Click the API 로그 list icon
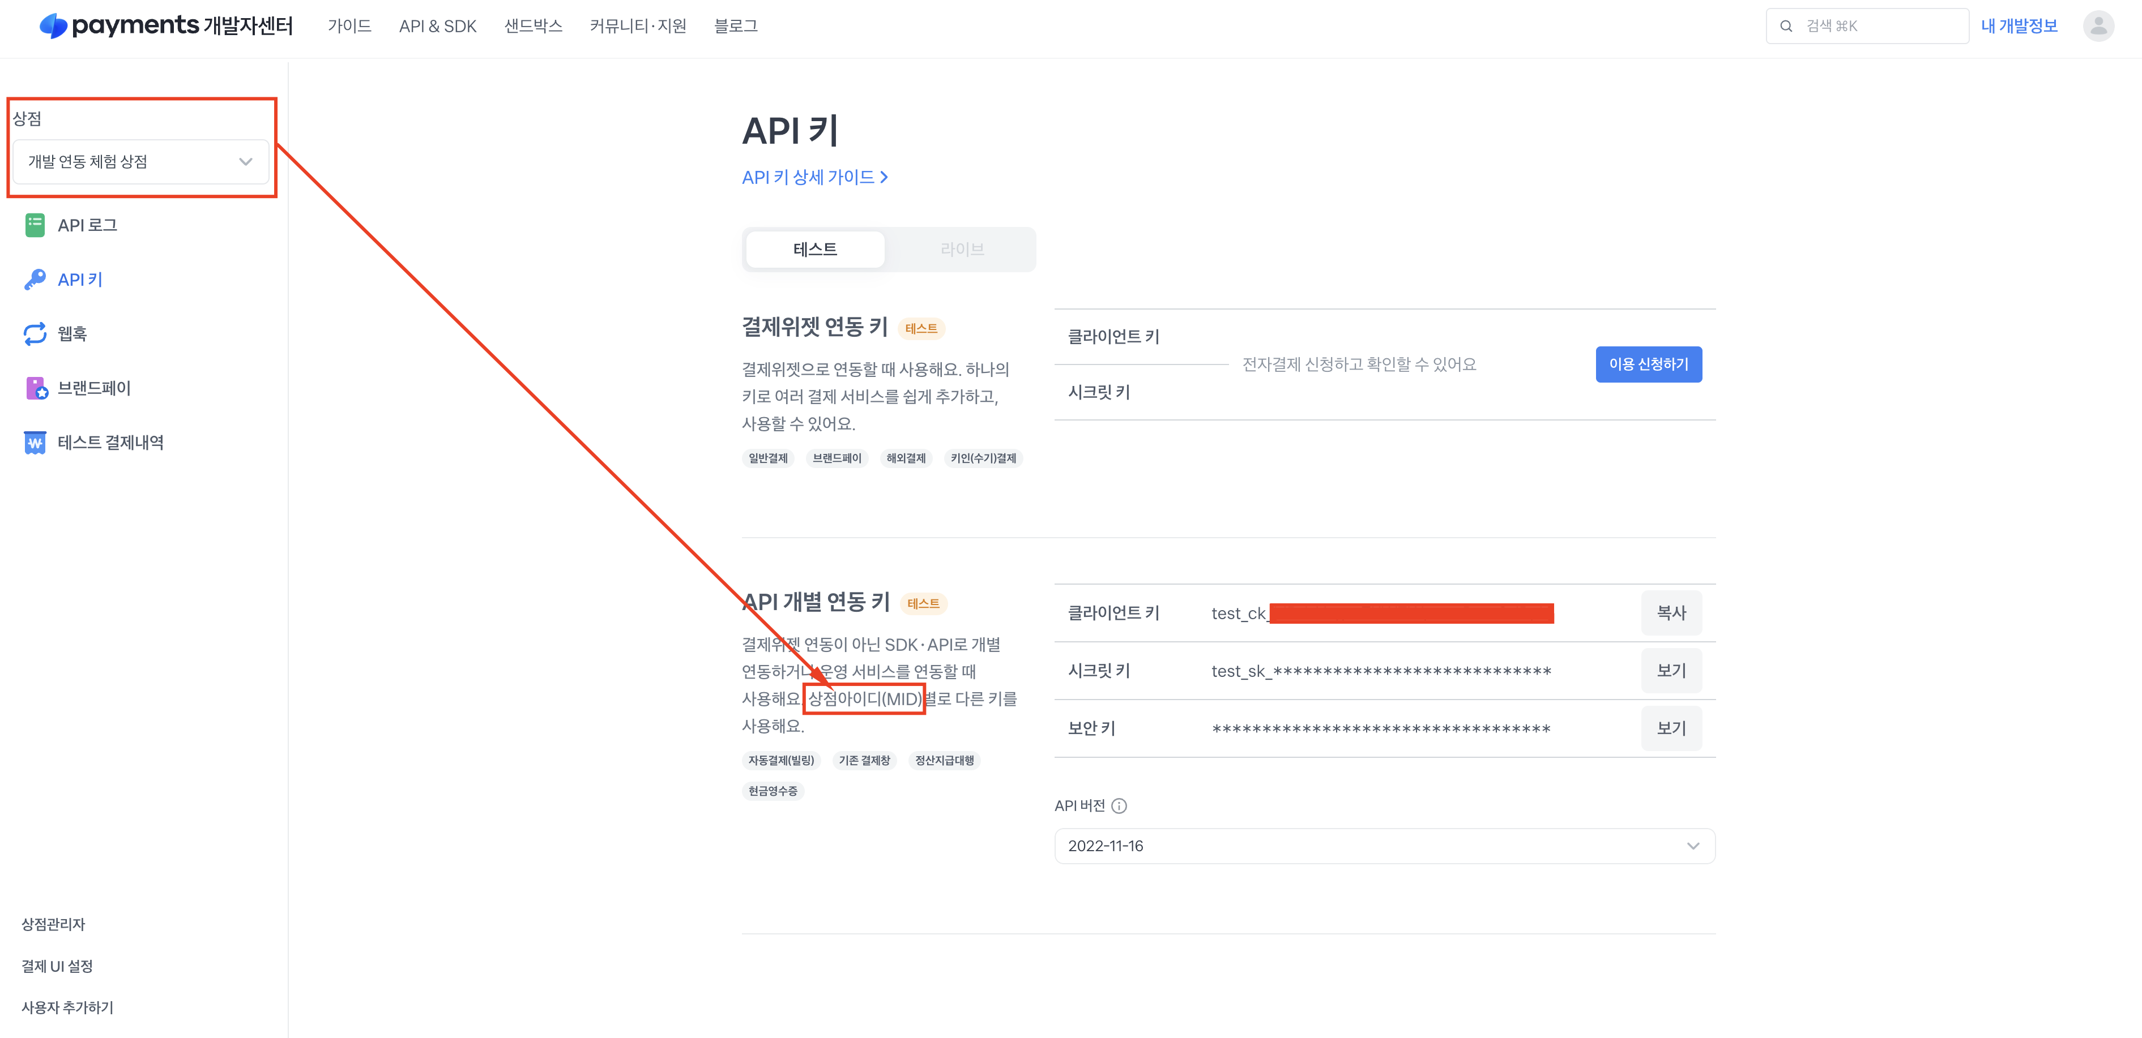 click(35, 225)
